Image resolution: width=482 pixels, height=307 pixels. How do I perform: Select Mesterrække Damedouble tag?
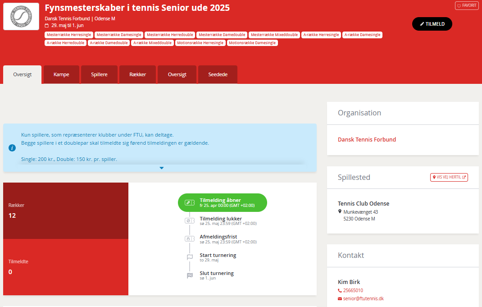click(222, 35)
